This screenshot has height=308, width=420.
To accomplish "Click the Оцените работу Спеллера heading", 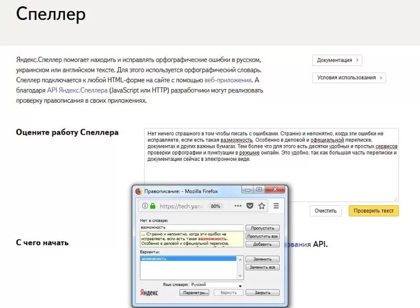I will [67, 133].
